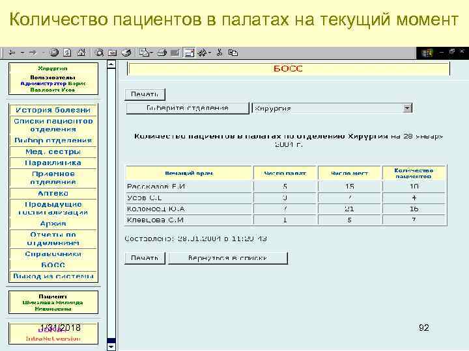
Task: Click the Число мест column header
Action: pyautogui.click(x=349, y=173)
